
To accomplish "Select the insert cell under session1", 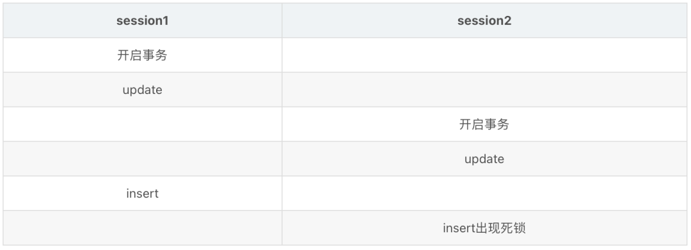I will coord(142,193).
